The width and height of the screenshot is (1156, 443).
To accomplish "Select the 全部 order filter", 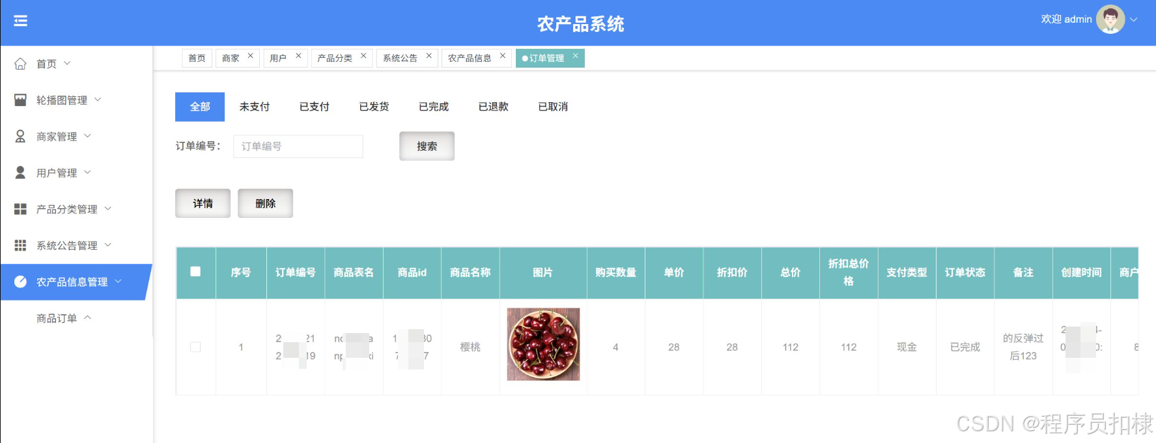I will coord(200,107).
